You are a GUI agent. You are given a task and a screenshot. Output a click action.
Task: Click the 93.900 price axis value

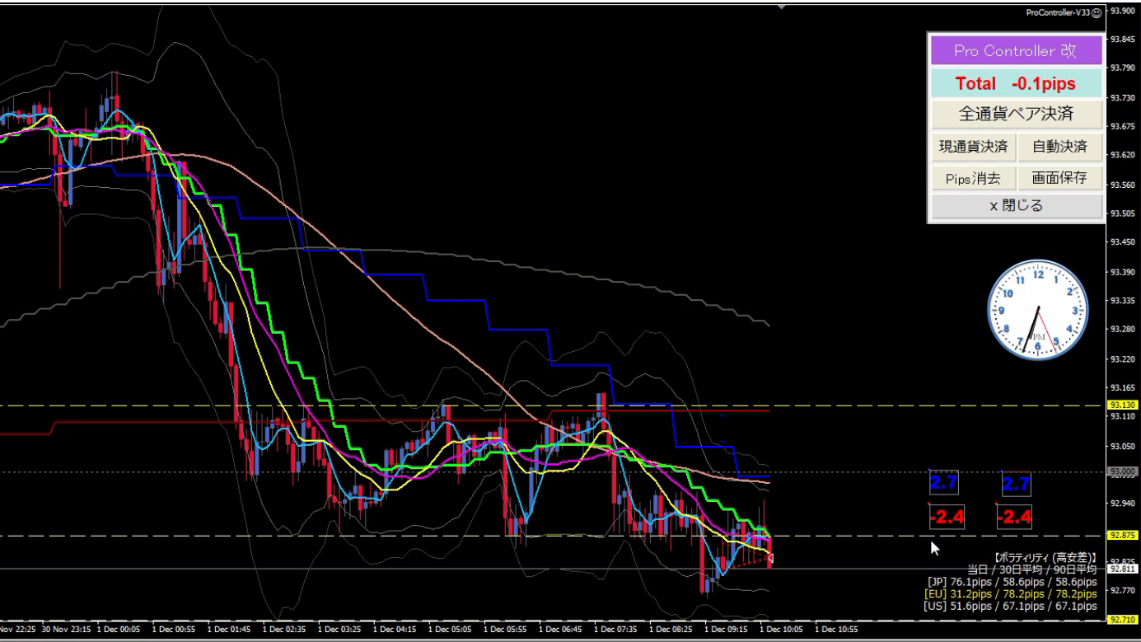[x=1122, y=11]
